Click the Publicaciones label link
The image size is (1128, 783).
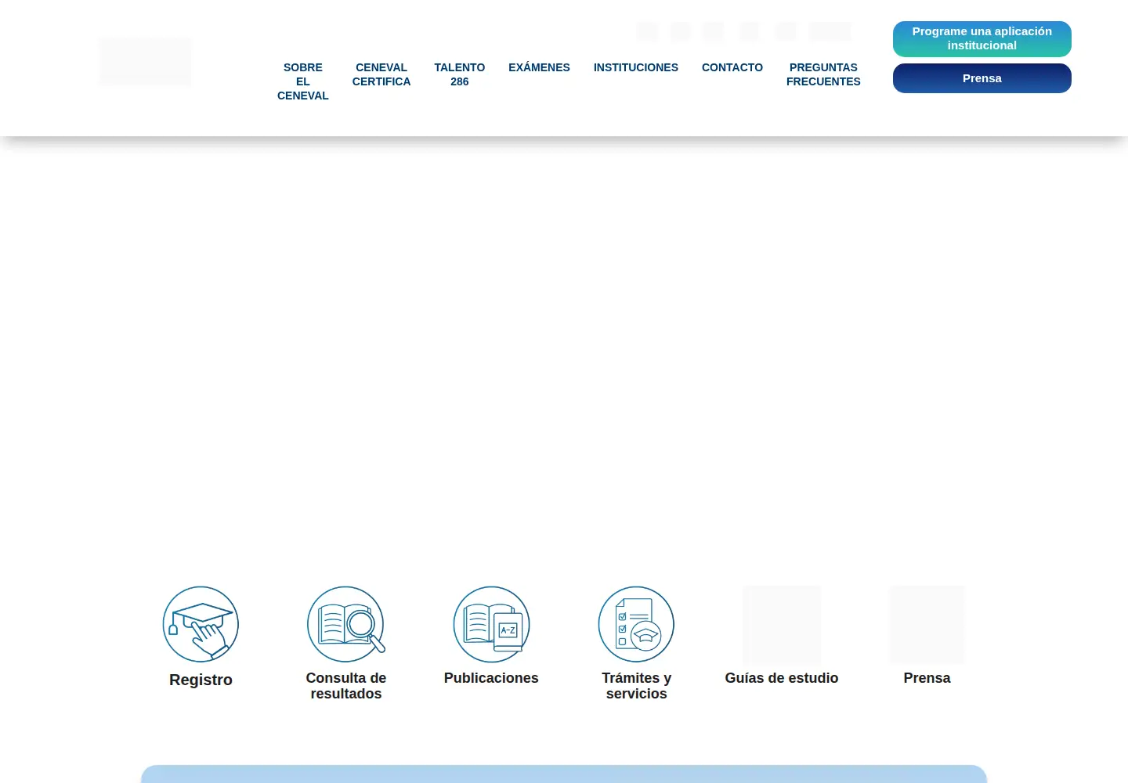point(491,678)
